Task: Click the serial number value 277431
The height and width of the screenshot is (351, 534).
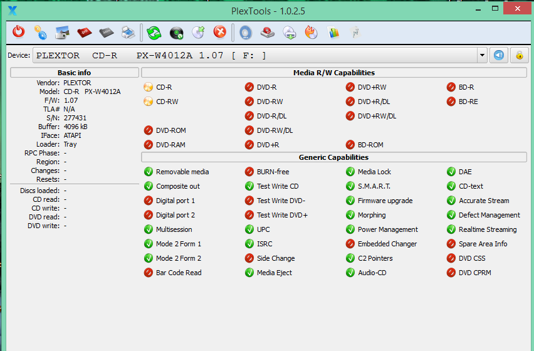Action: pyautogui.click(x=75, y=118)
